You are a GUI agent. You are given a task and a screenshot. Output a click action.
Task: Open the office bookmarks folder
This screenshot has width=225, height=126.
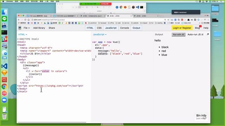pyautogui.click(x=111, y=23)
